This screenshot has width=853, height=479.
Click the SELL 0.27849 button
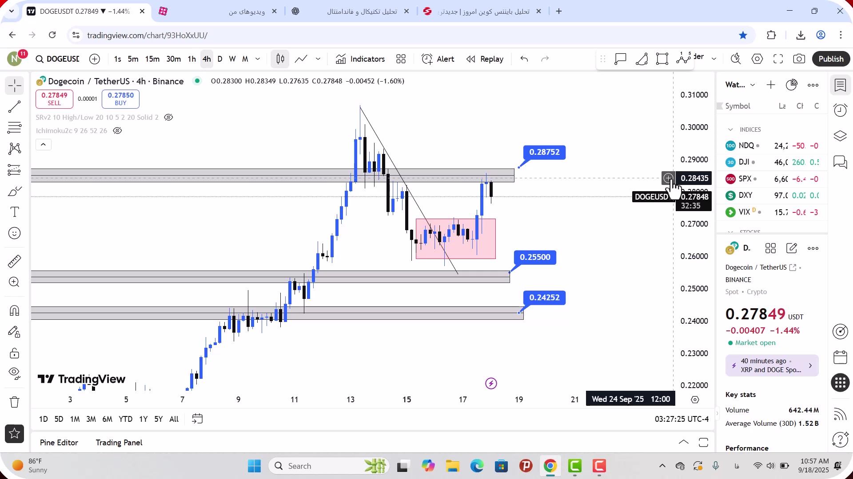(54, 99)
